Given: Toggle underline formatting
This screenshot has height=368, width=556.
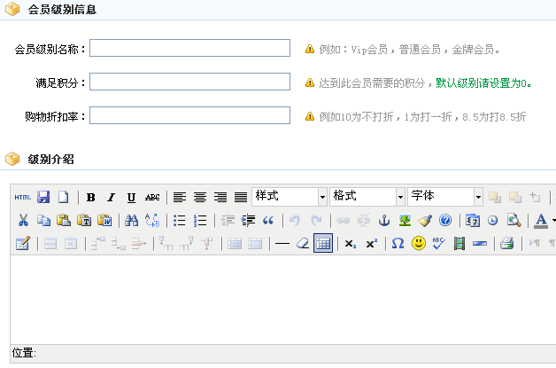Looking at the screenshot, I should [132, 197].
